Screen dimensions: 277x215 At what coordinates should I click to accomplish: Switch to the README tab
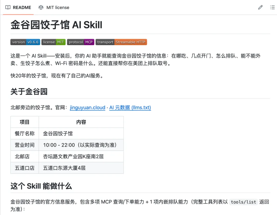18,7
